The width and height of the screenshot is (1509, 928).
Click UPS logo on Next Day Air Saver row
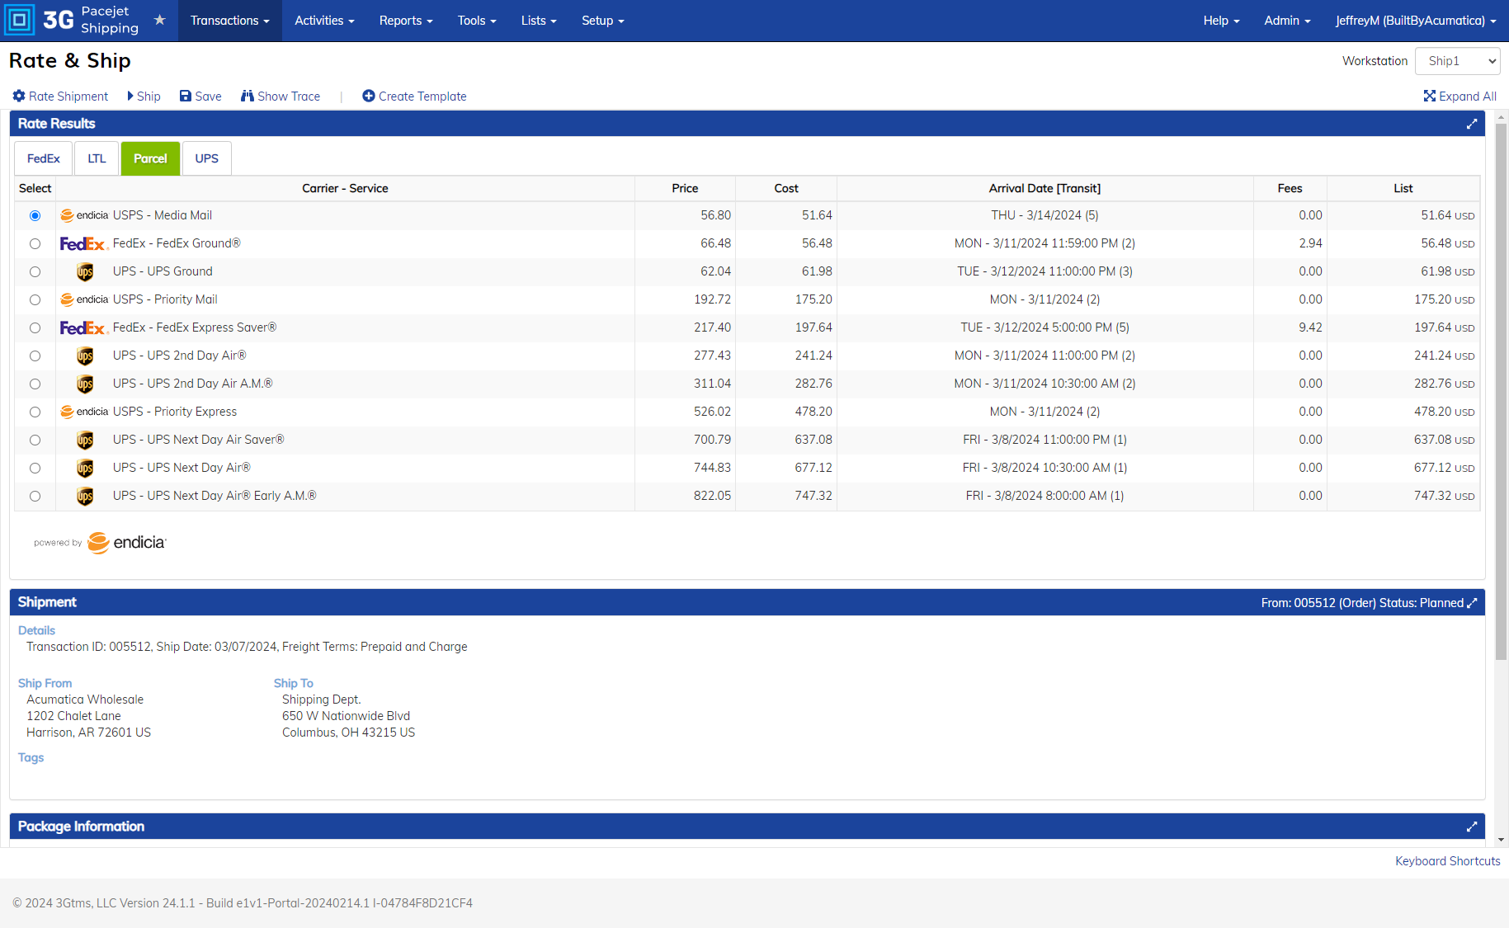tap(85, 440)
